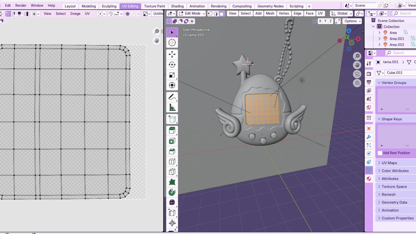Click the zoom magnifier gizmo in the 3D viewport

tap(357, 56)
